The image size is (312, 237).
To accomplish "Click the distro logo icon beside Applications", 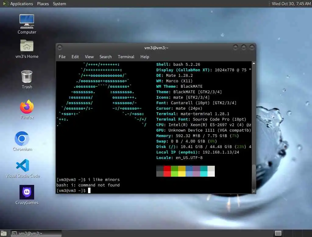I will (x=5, y=4).
